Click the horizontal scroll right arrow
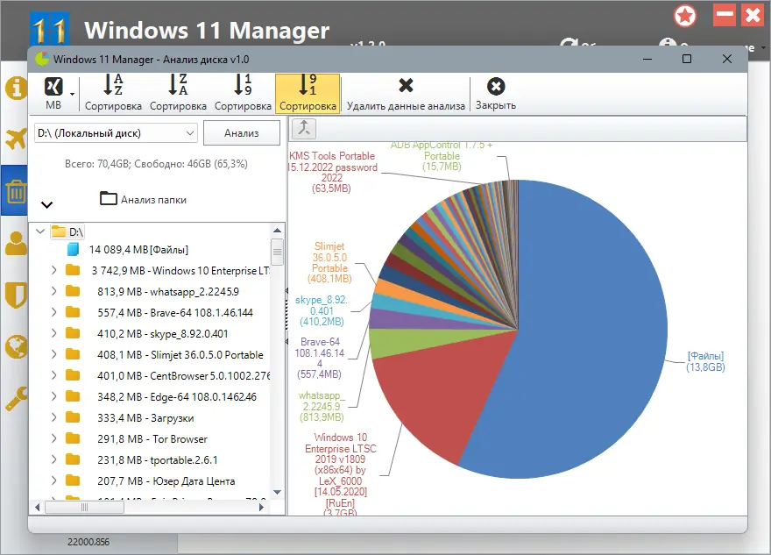The image size is (771, 555). click(x=262, y=508)
